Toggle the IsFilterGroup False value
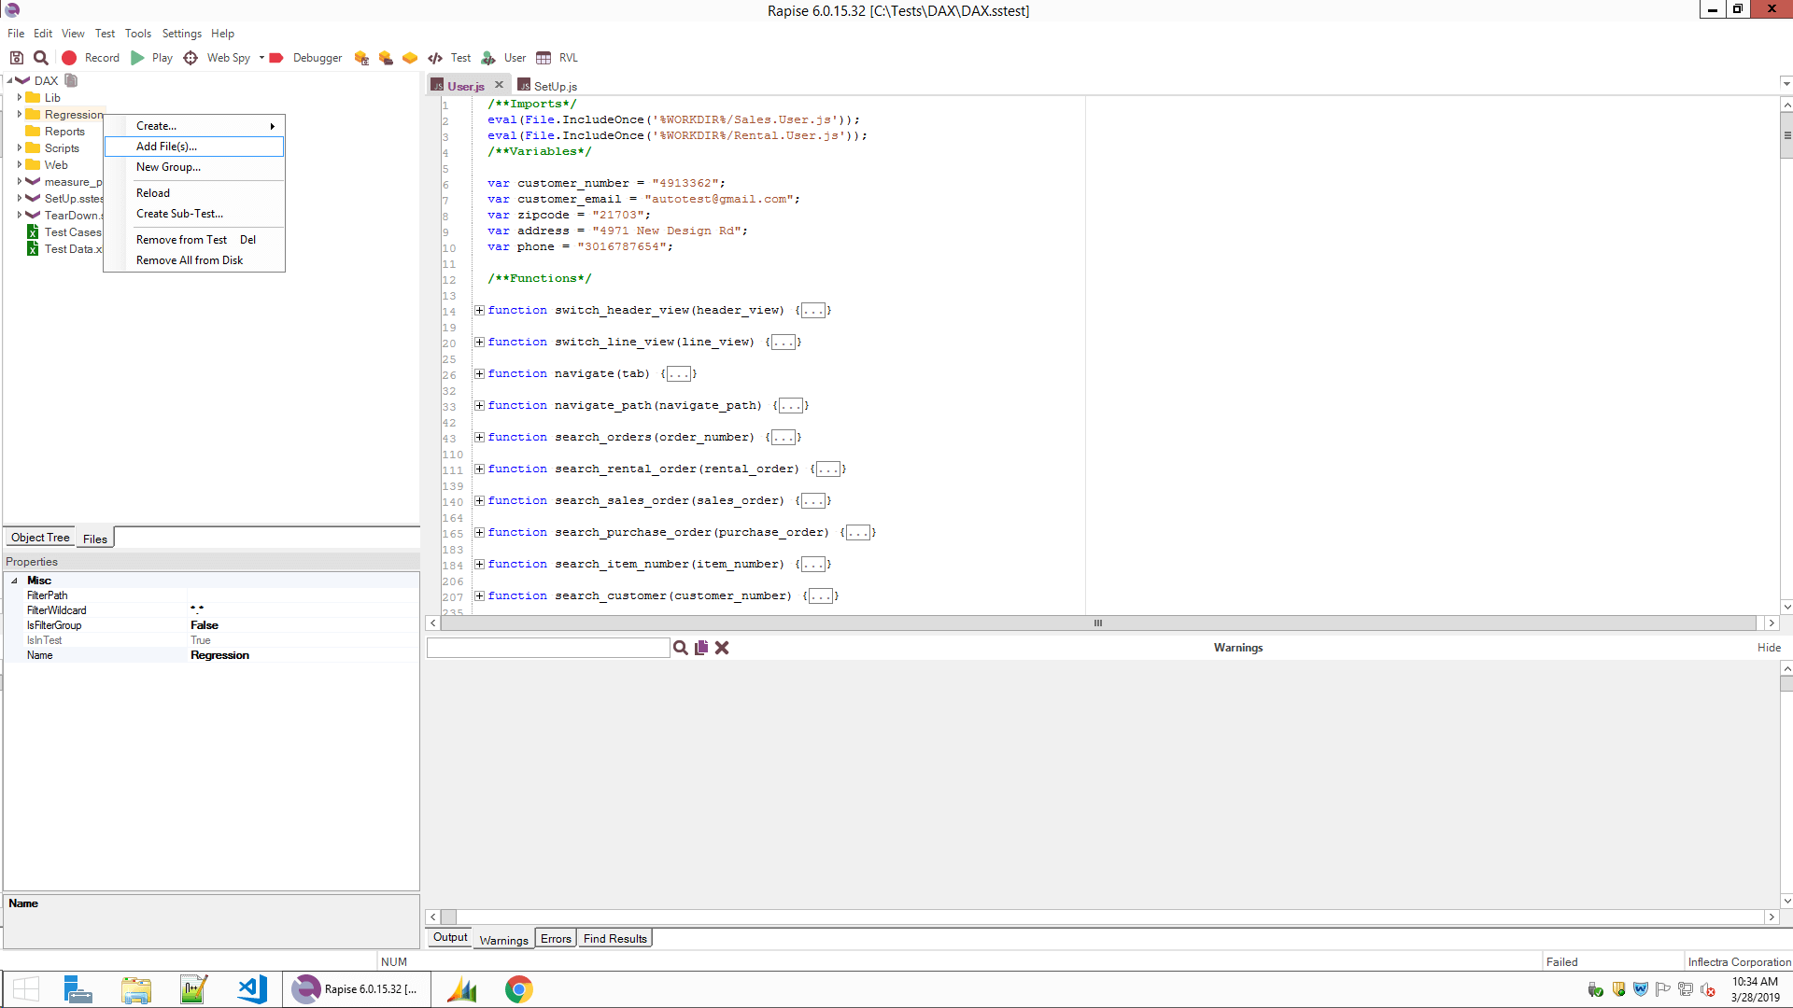Screen dimensions: 1793x1008 coord(204,625)
